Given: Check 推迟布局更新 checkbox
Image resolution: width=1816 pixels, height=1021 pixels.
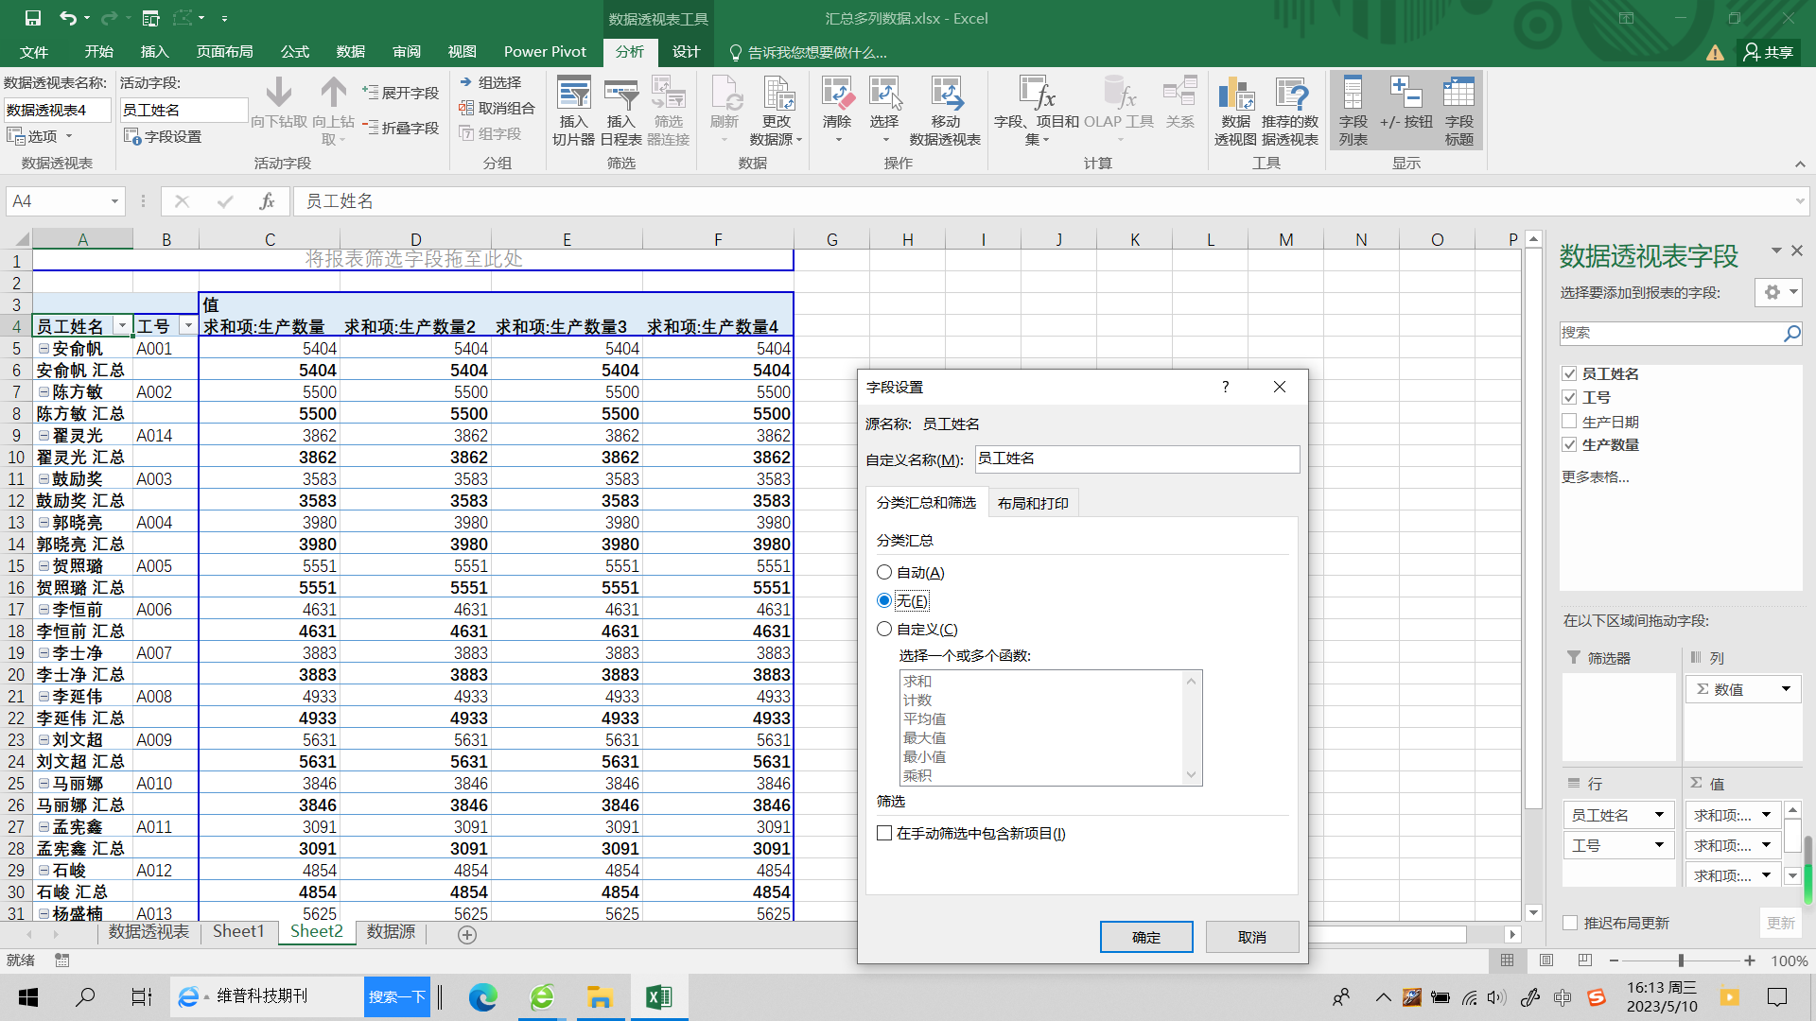Looking at the screenshot, I should click(1570, 923).
